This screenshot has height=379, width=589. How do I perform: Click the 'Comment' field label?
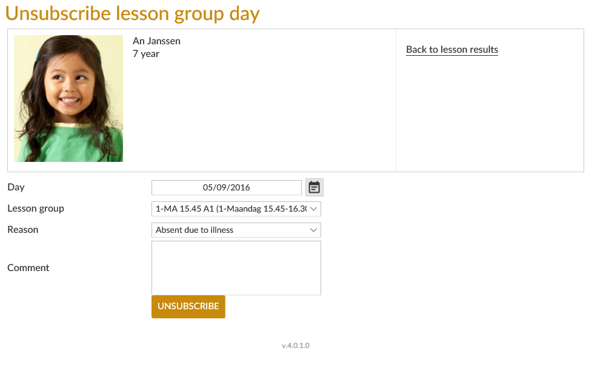[x=28, y=268]
